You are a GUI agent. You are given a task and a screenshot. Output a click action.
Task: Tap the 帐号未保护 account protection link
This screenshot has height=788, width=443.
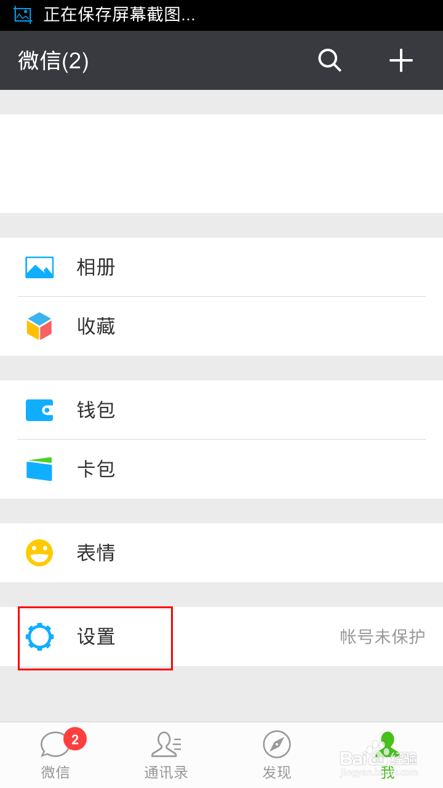(382, 637)
